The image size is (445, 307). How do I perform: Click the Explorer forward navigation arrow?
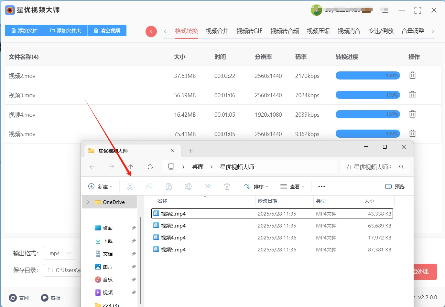tap(112, 167)
